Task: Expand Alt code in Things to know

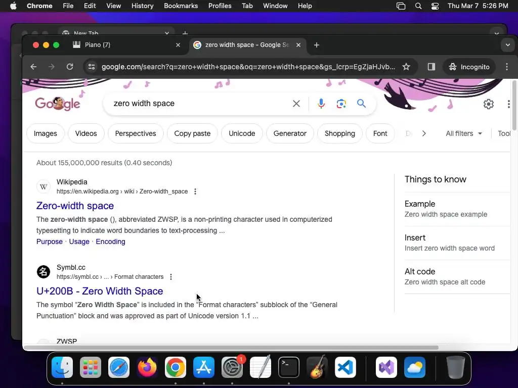Action: tap(457, 276)
